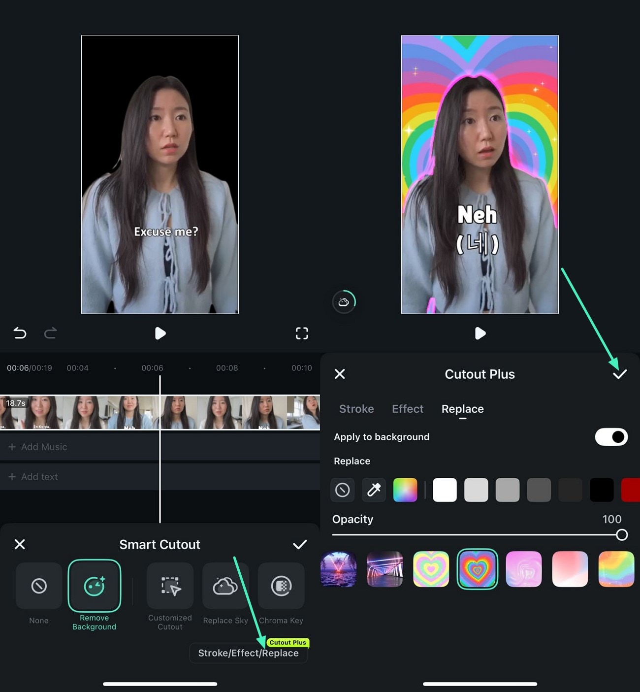Select the rainbow heart background thumbnail
The image size is (640, 692).
tap(477, 569)
